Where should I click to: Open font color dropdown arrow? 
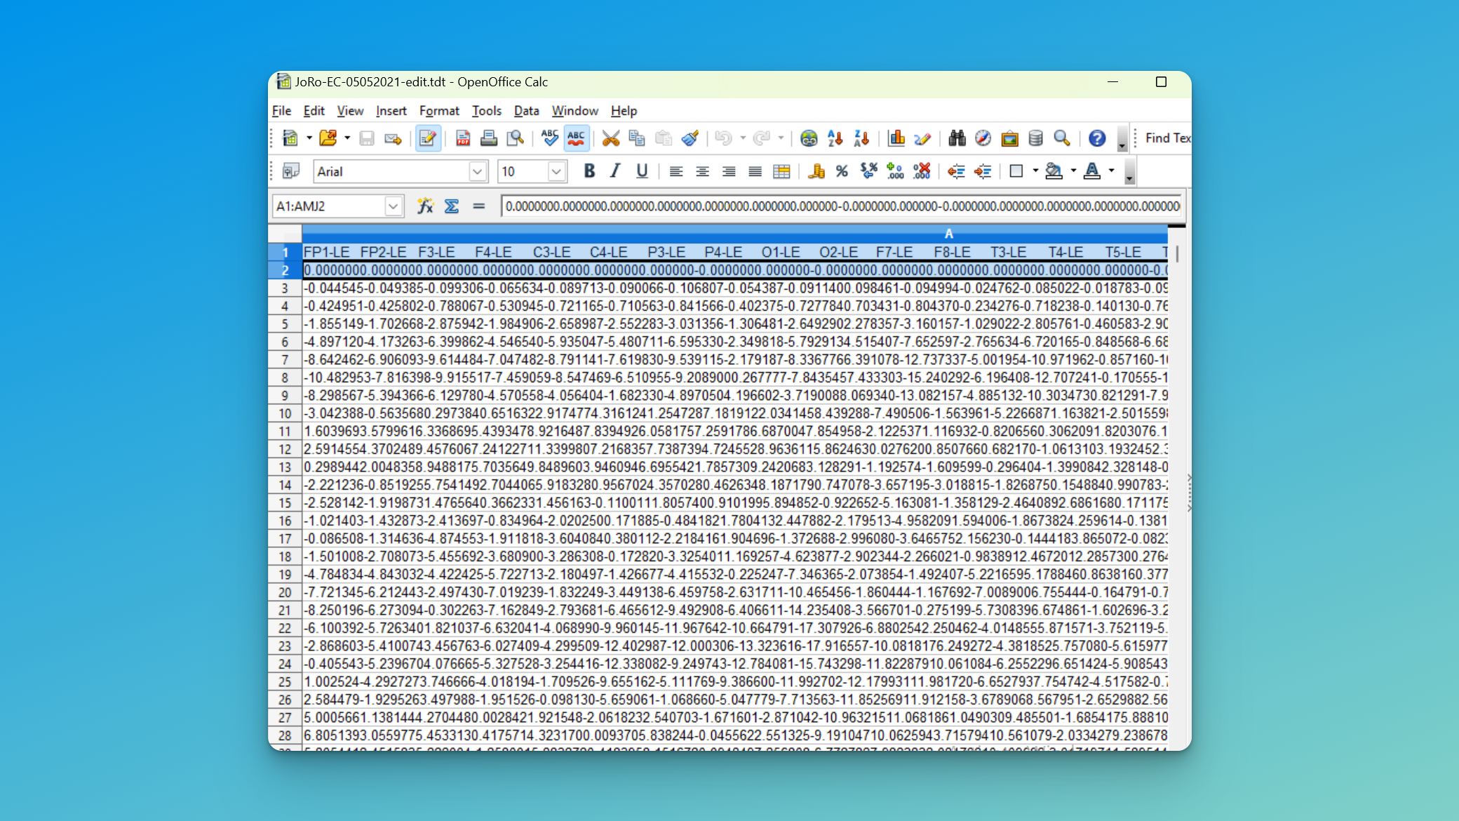[x=1111, y=171]
